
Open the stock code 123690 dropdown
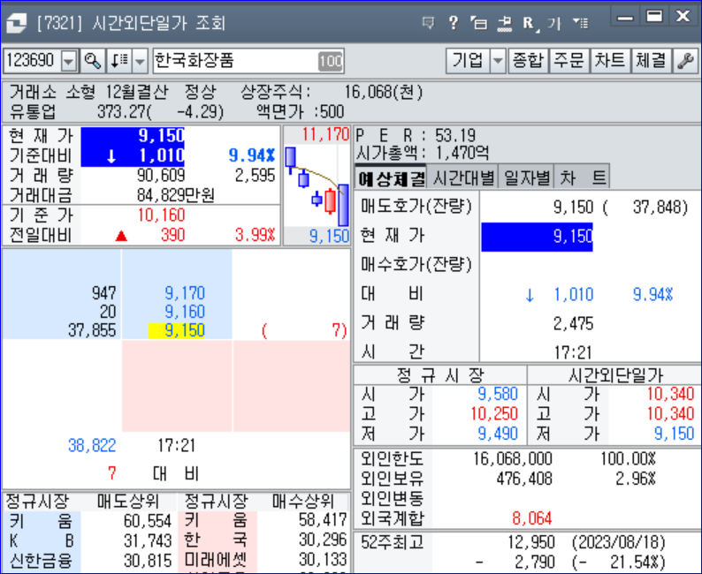tap(69, 61)
